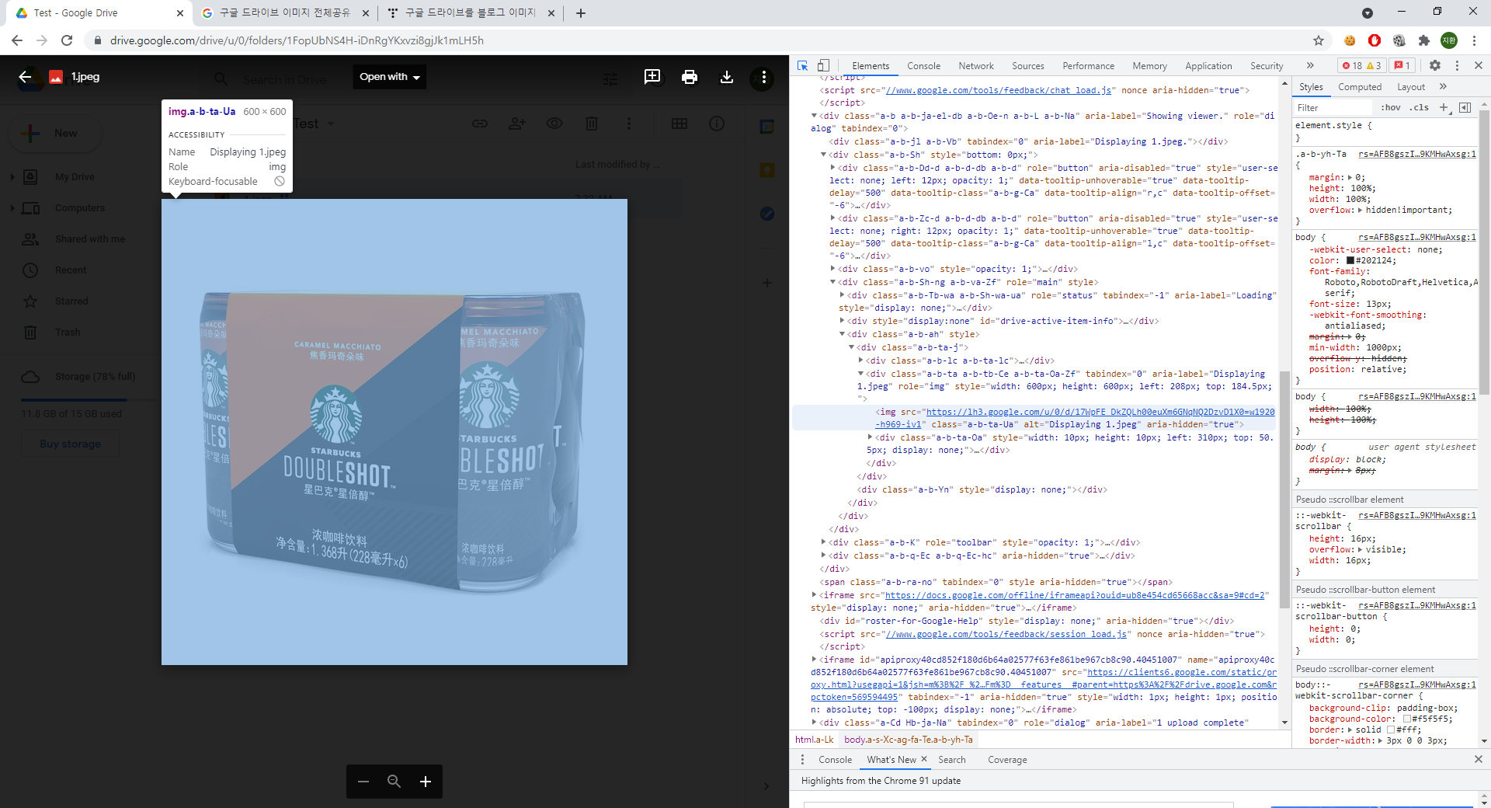Select html.a-Lk breadcrumb
Screen dimensions: 1491x808
[814, 740]
